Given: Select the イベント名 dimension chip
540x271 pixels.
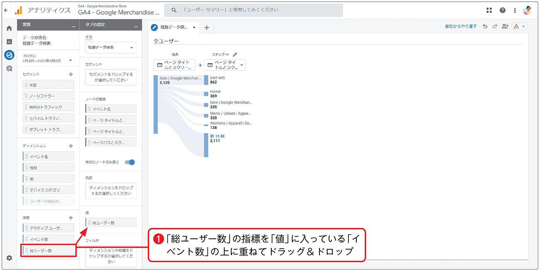Looking at the screenshot, I should pos(48,156).
